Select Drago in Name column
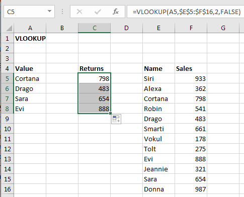 (x=158, y=119)
